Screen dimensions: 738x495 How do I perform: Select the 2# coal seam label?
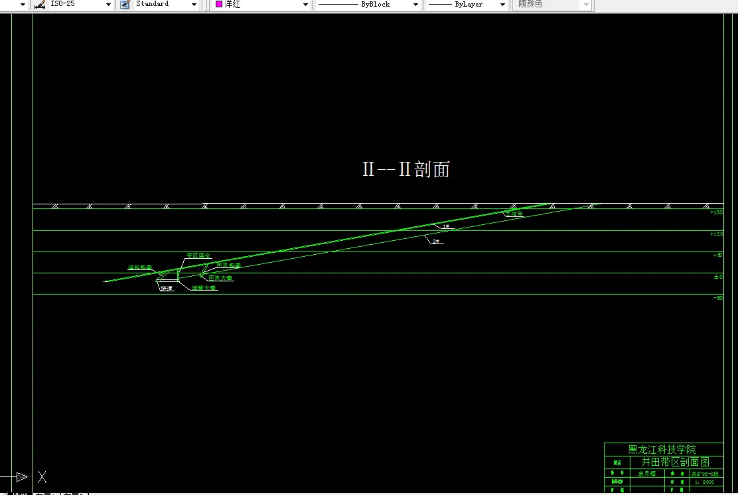point(436,242)
